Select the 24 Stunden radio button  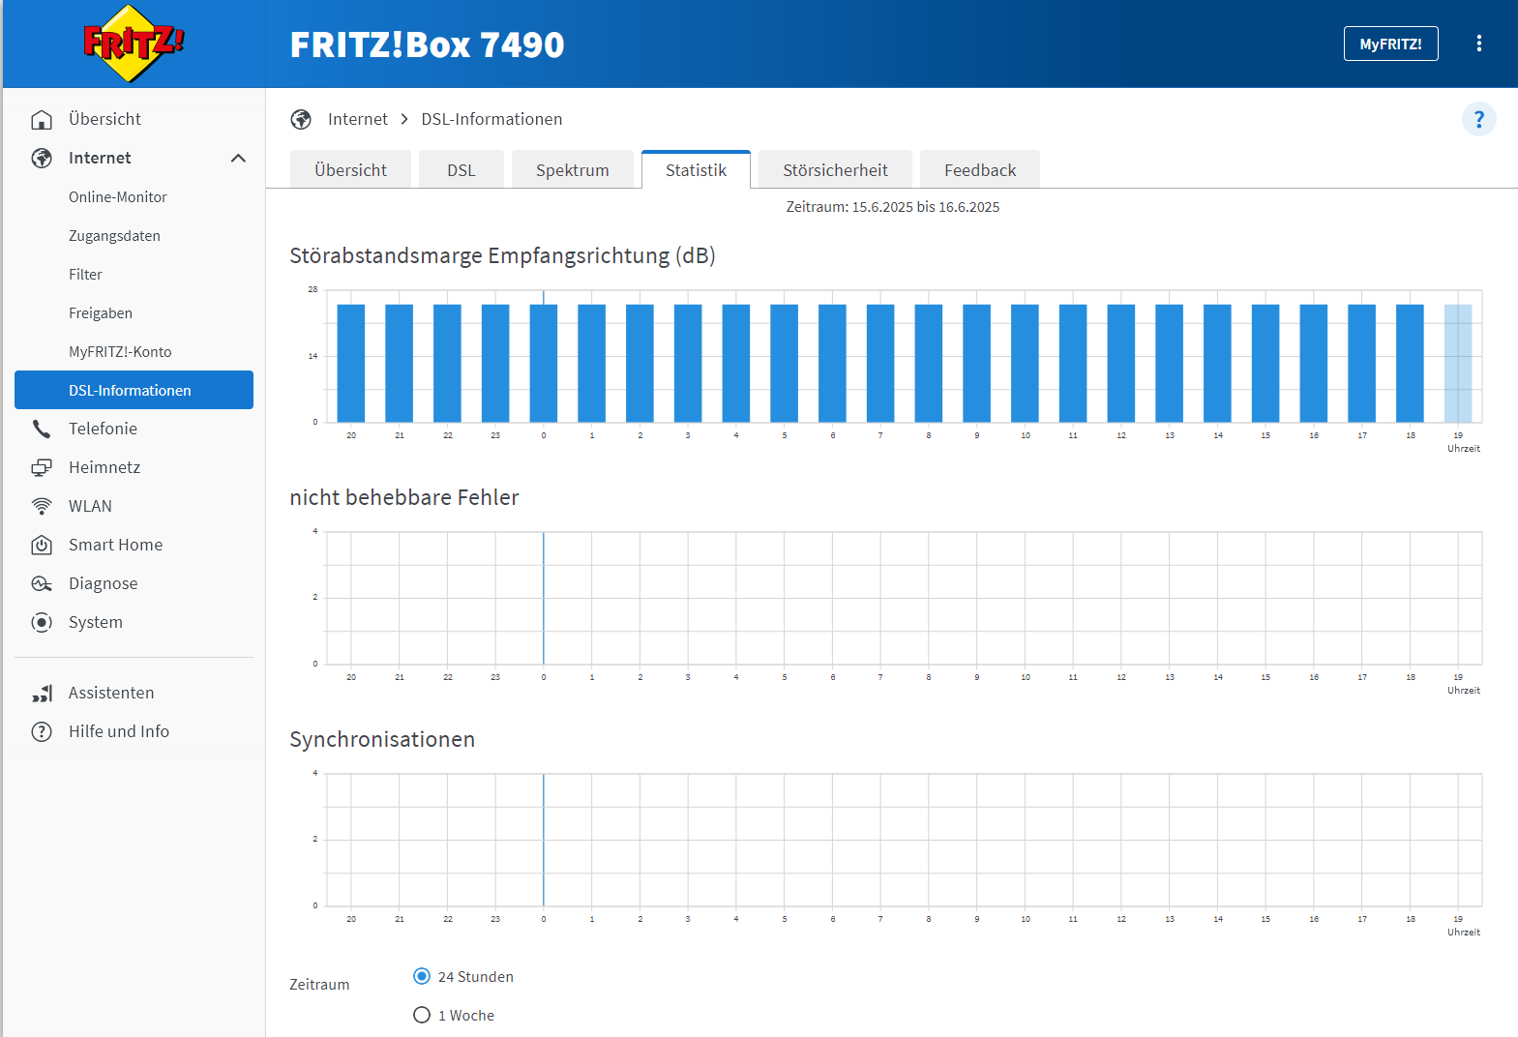(422, 976)
